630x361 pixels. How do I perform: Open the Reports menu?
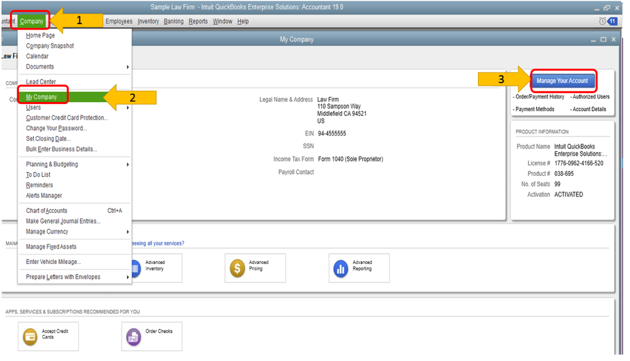pyautogui.click(x=198, y=21)
